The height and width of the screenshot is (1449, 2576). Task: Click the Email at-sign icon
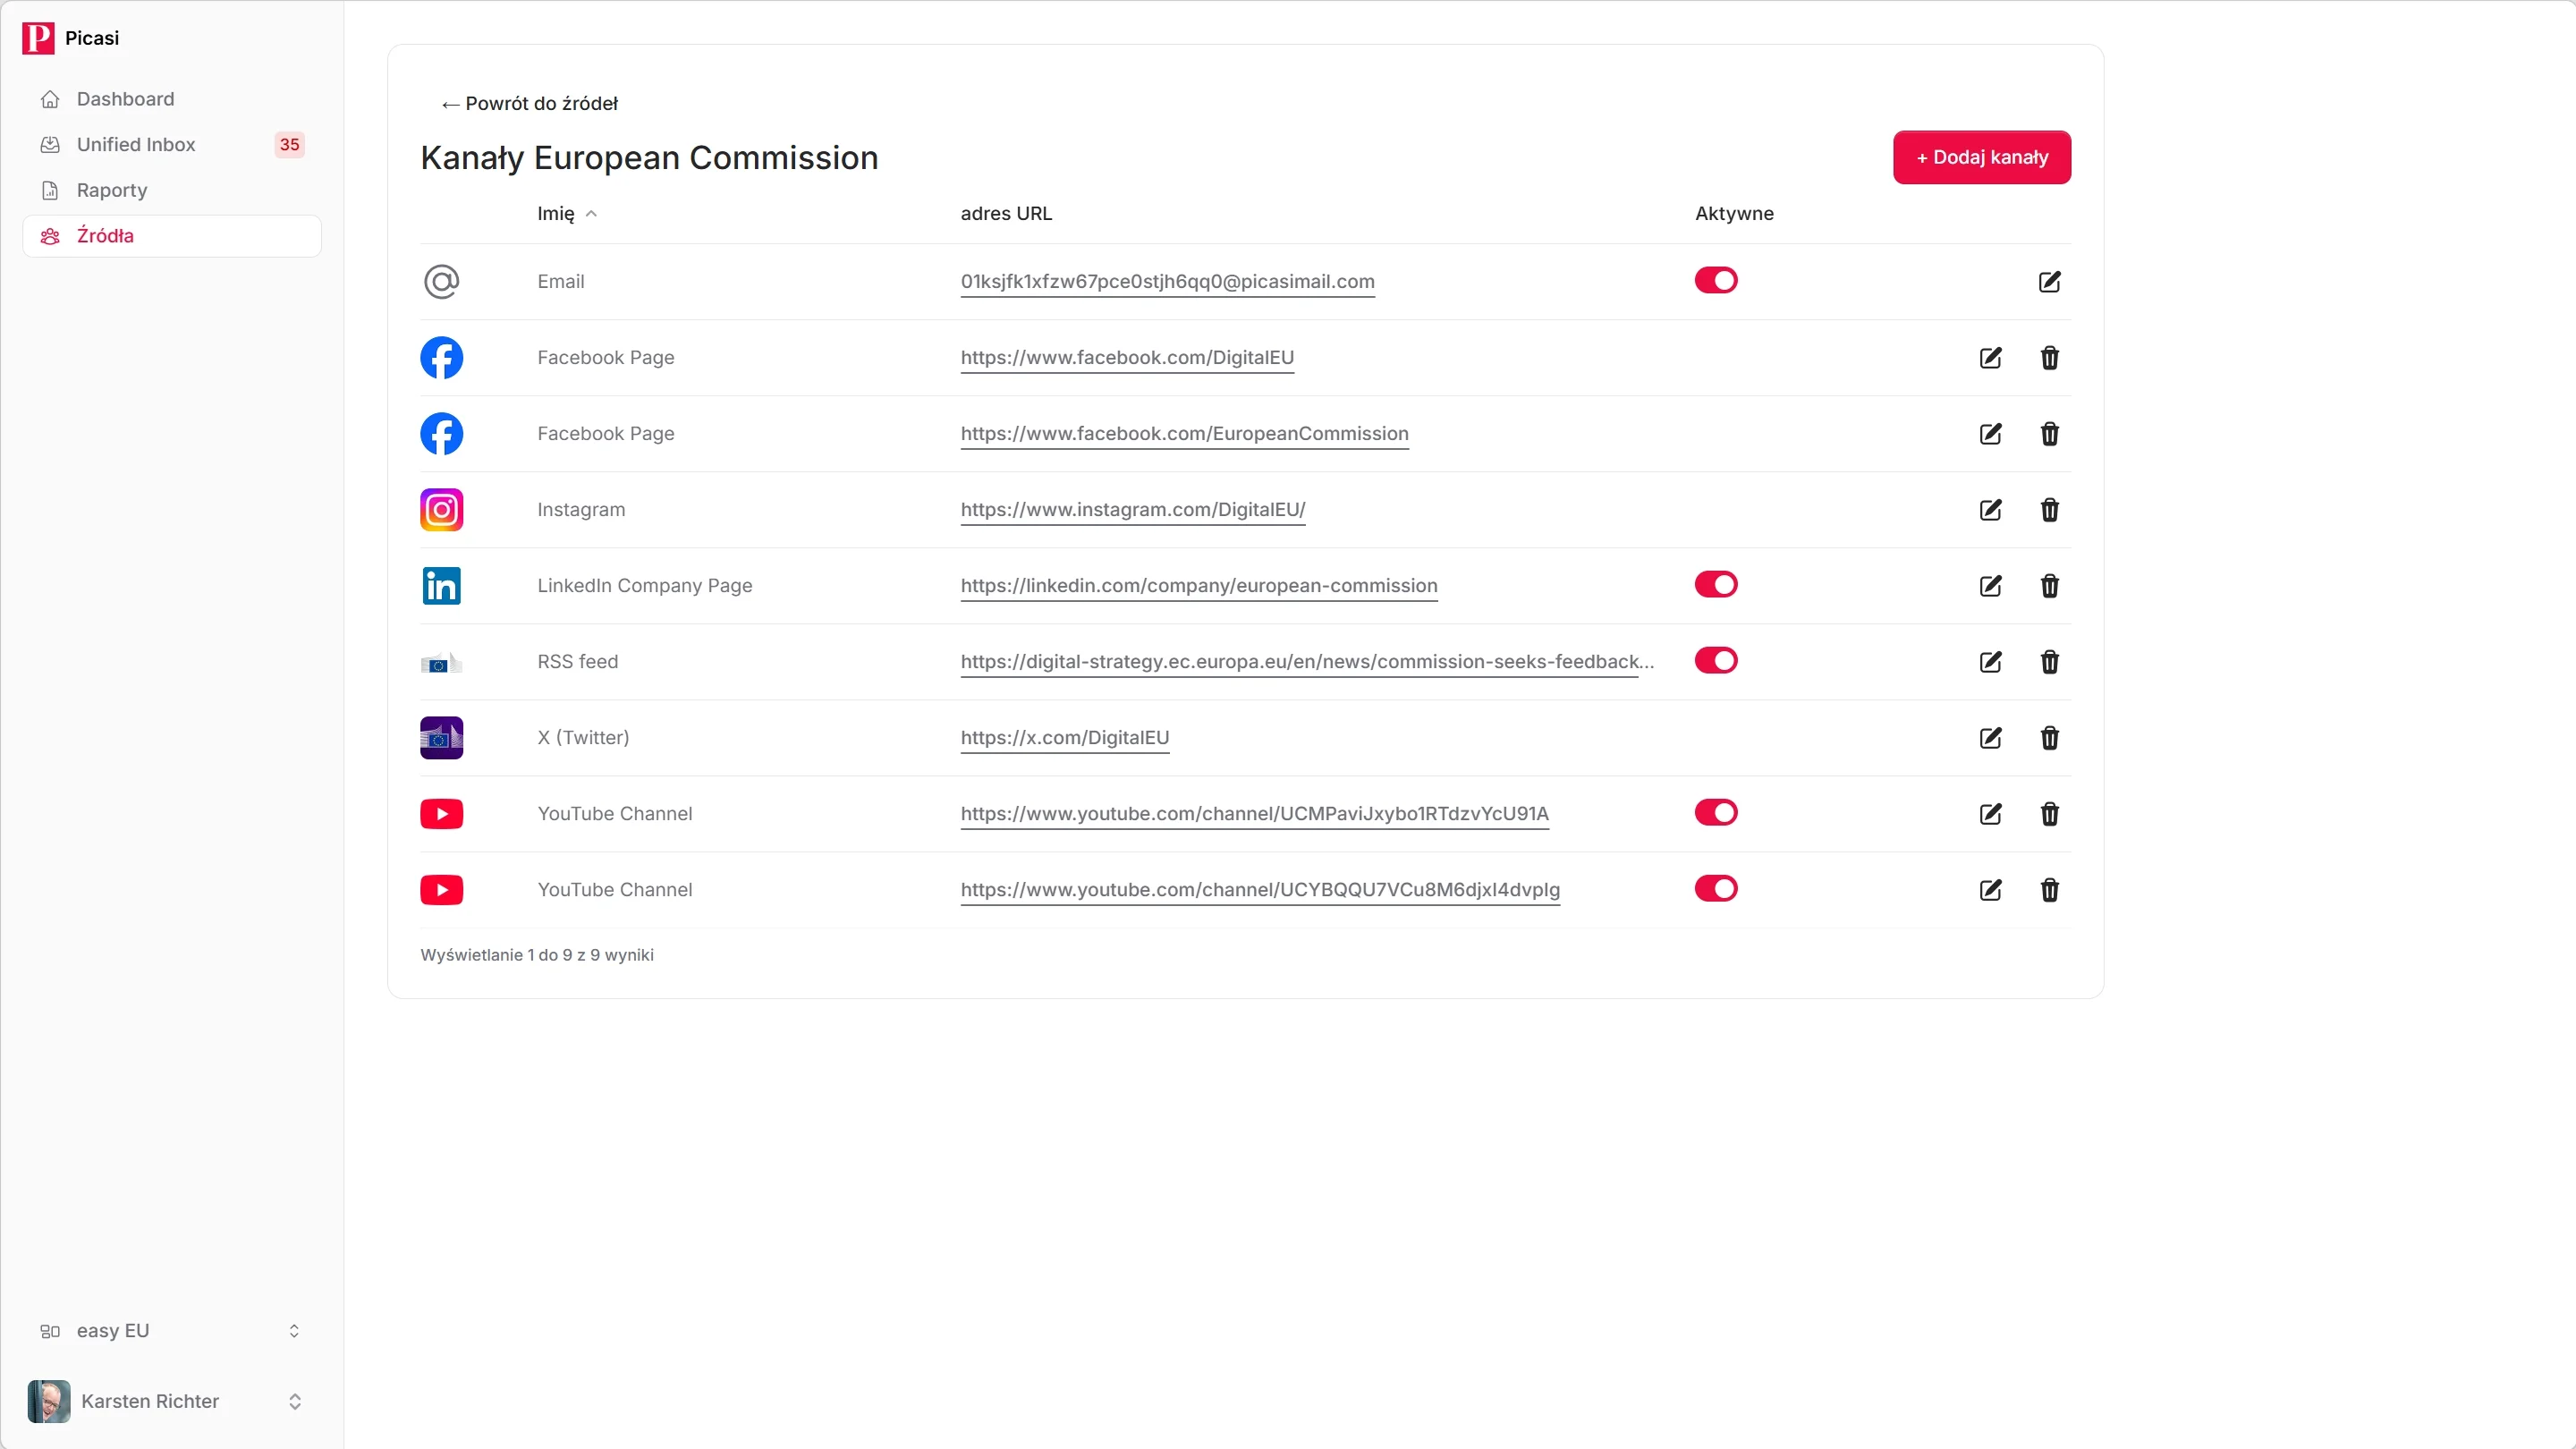pyautogui.click(x=441, y=282)
